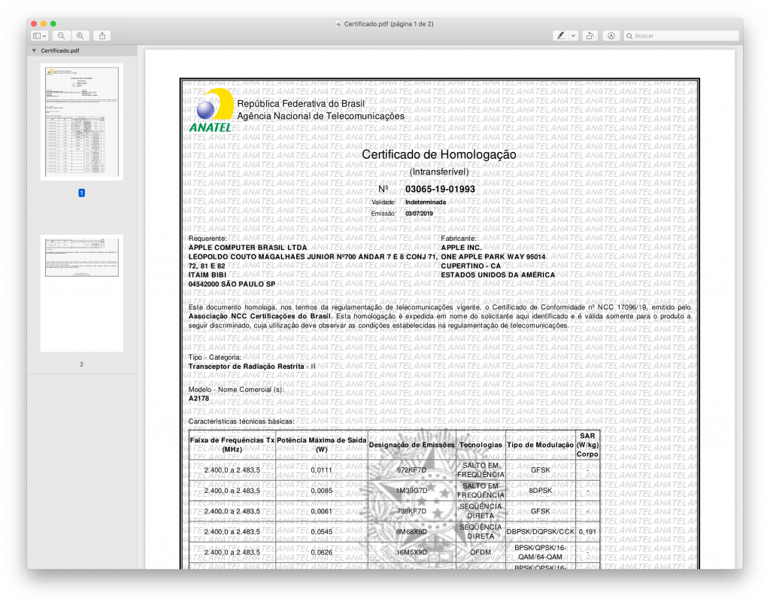Zoom out of the PDF page
The image size is (770, 605).
[62, 36]
